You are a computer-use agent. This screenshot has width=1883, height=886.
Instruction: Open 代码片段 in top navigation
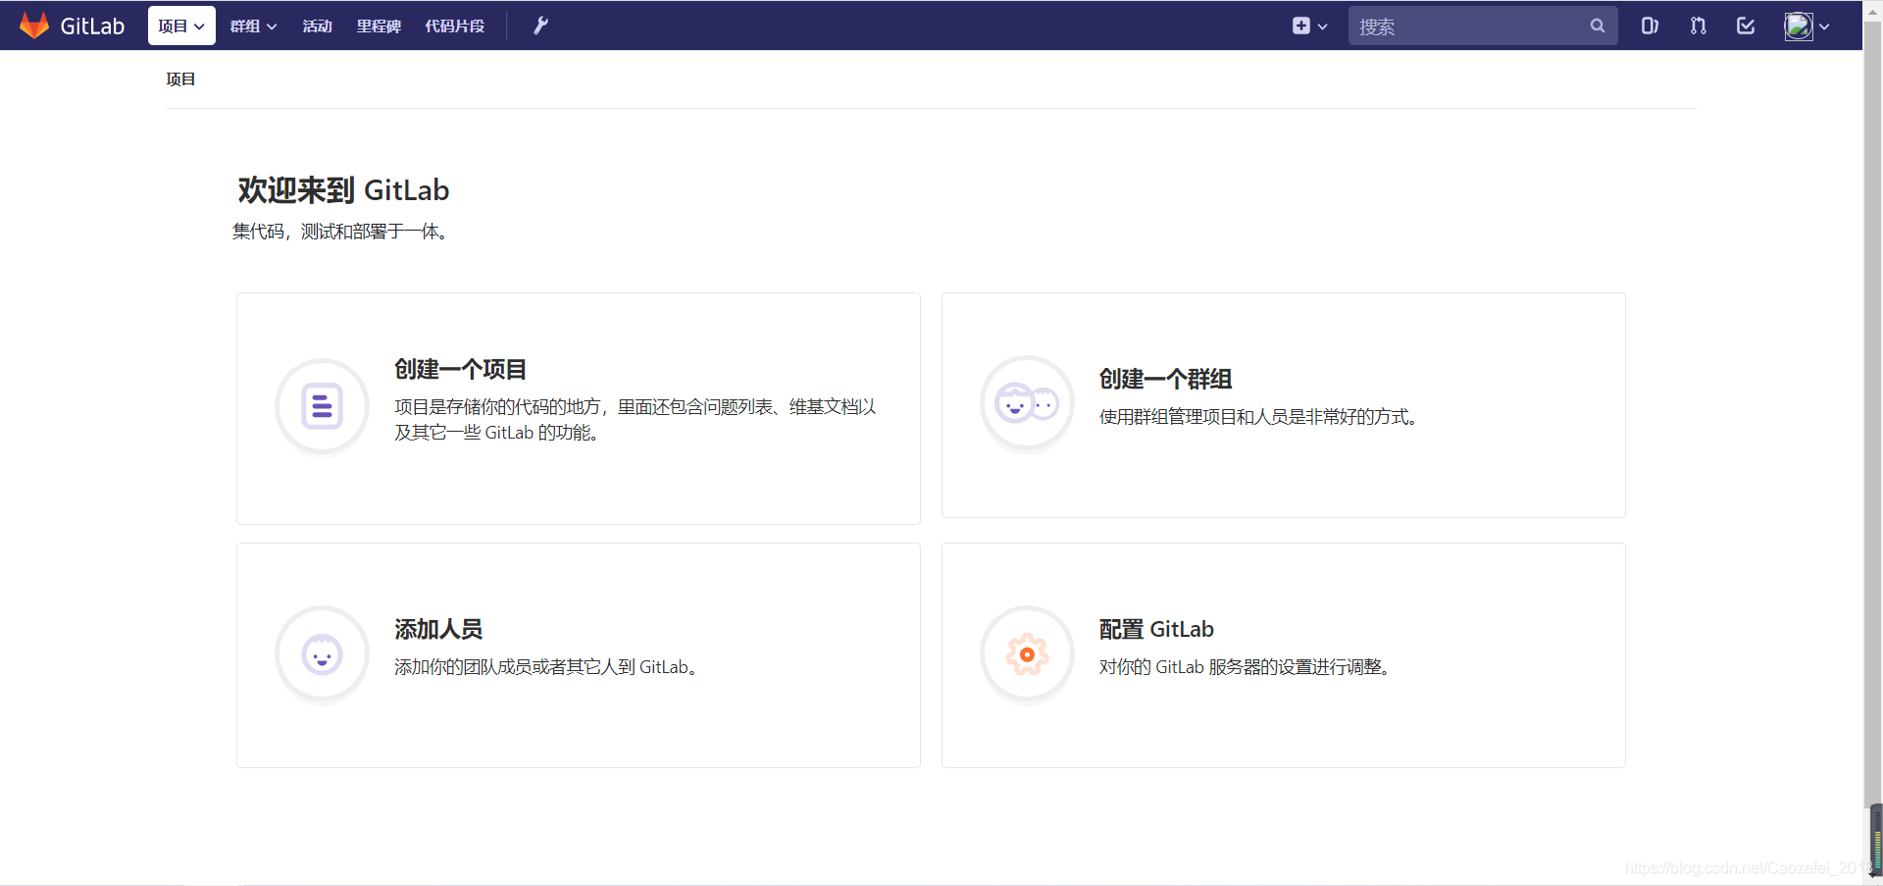pos(455,26)
